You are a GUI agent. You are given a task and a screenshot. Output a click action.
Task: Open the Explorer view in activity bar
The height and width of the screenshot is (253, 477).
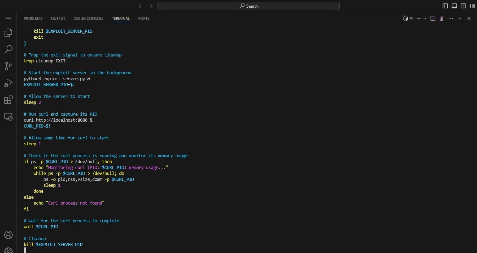(8, 33)
